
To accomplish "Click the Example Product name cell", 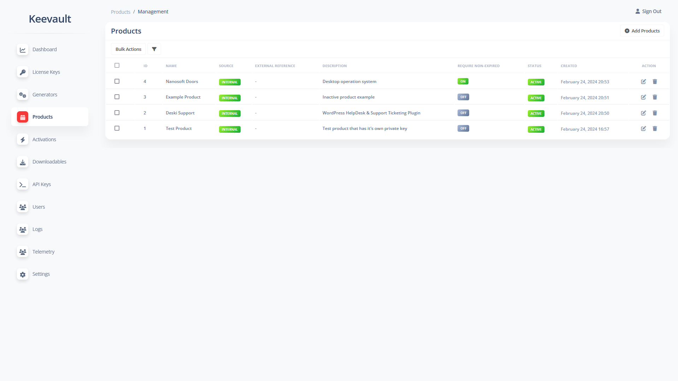I will tap(183, 97).
